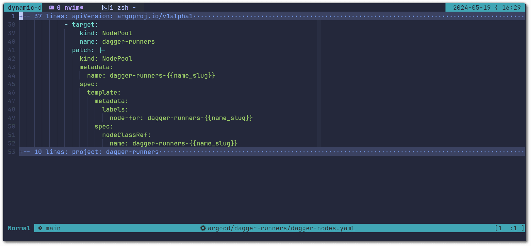Click the terminal icon in nvim tab

click(x=52, y=8)
